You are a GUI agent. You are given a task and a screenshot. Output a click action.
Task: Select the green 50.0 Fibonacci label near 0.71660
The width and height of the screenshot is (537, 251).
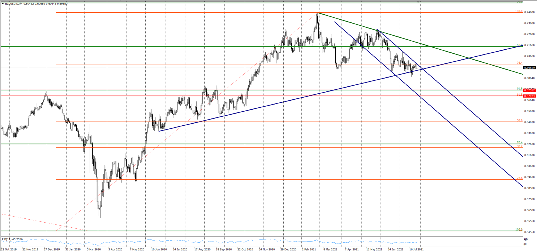tap(519, 45)
